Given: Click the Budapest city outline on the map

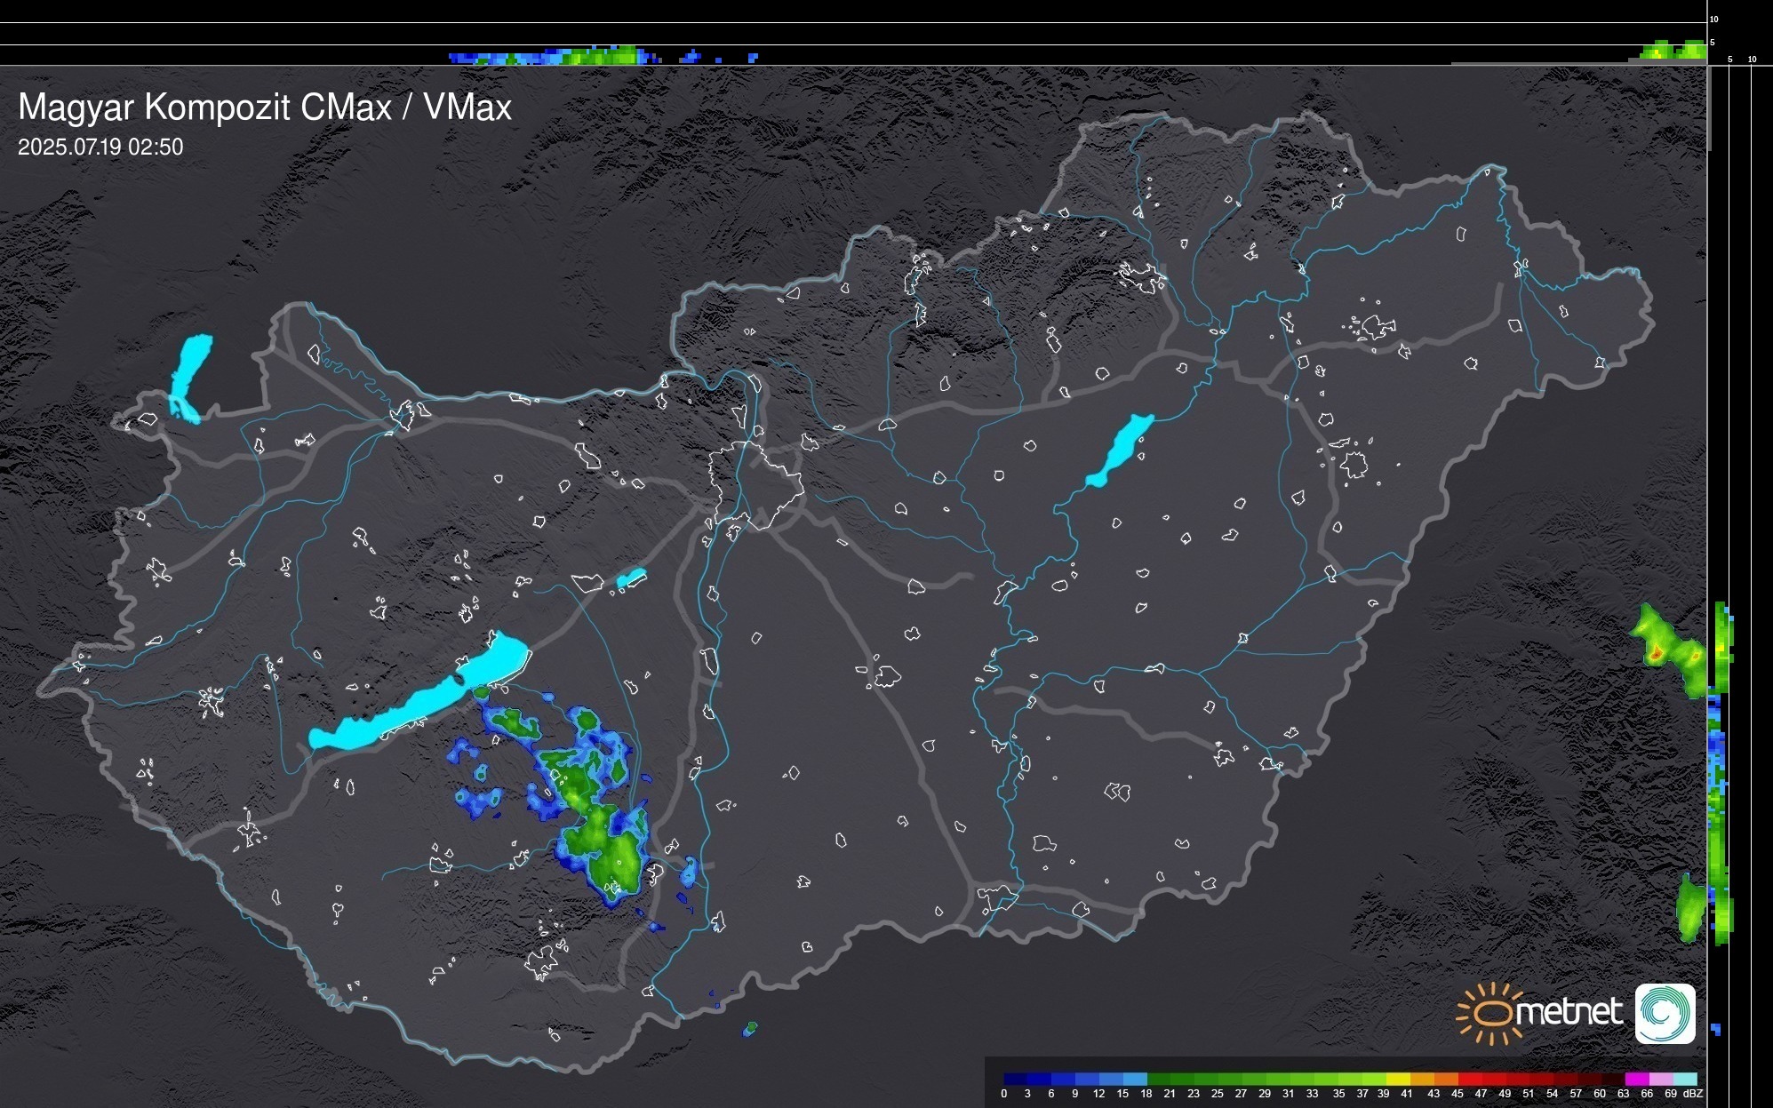Looking at the screenshot, I should point(755,484).
